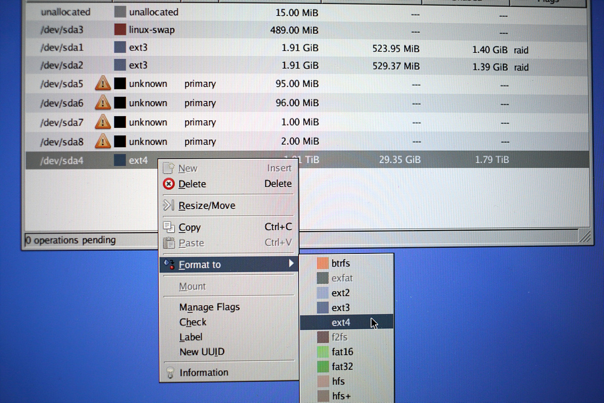Click the Copy pages icon
604x403 pixels.
pos(169,227)
